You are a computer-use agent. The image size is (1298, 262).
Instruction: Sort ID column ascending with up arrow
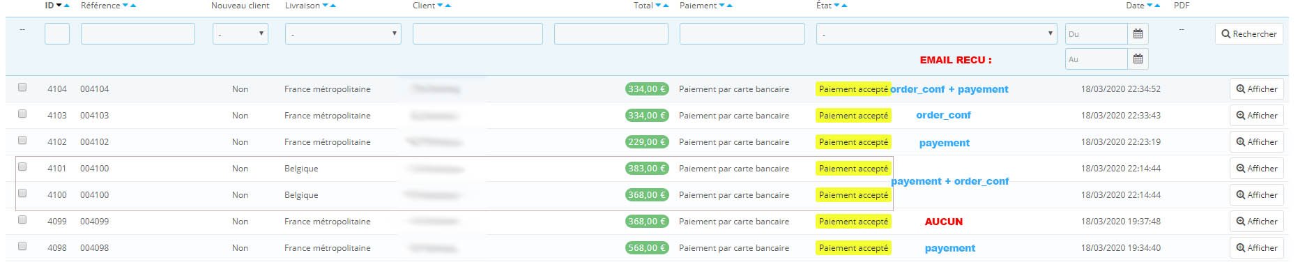(x=67, y=6)
